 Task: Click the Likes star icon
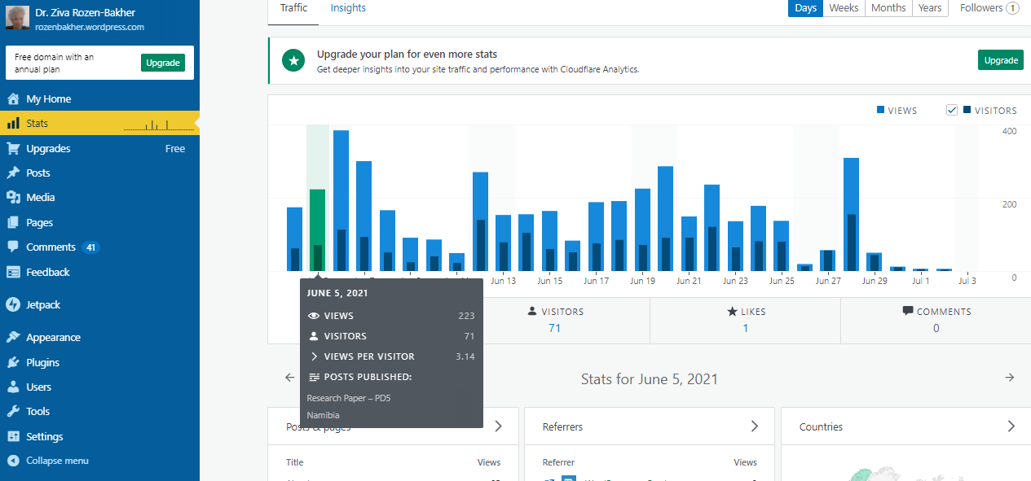coord(732,311)
